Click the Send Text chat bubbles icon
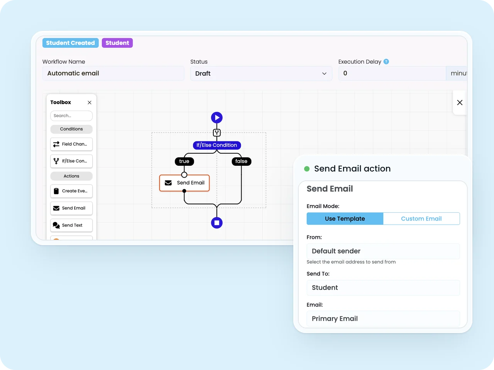This screenshot has height=370, width=494. pos(56,225)
